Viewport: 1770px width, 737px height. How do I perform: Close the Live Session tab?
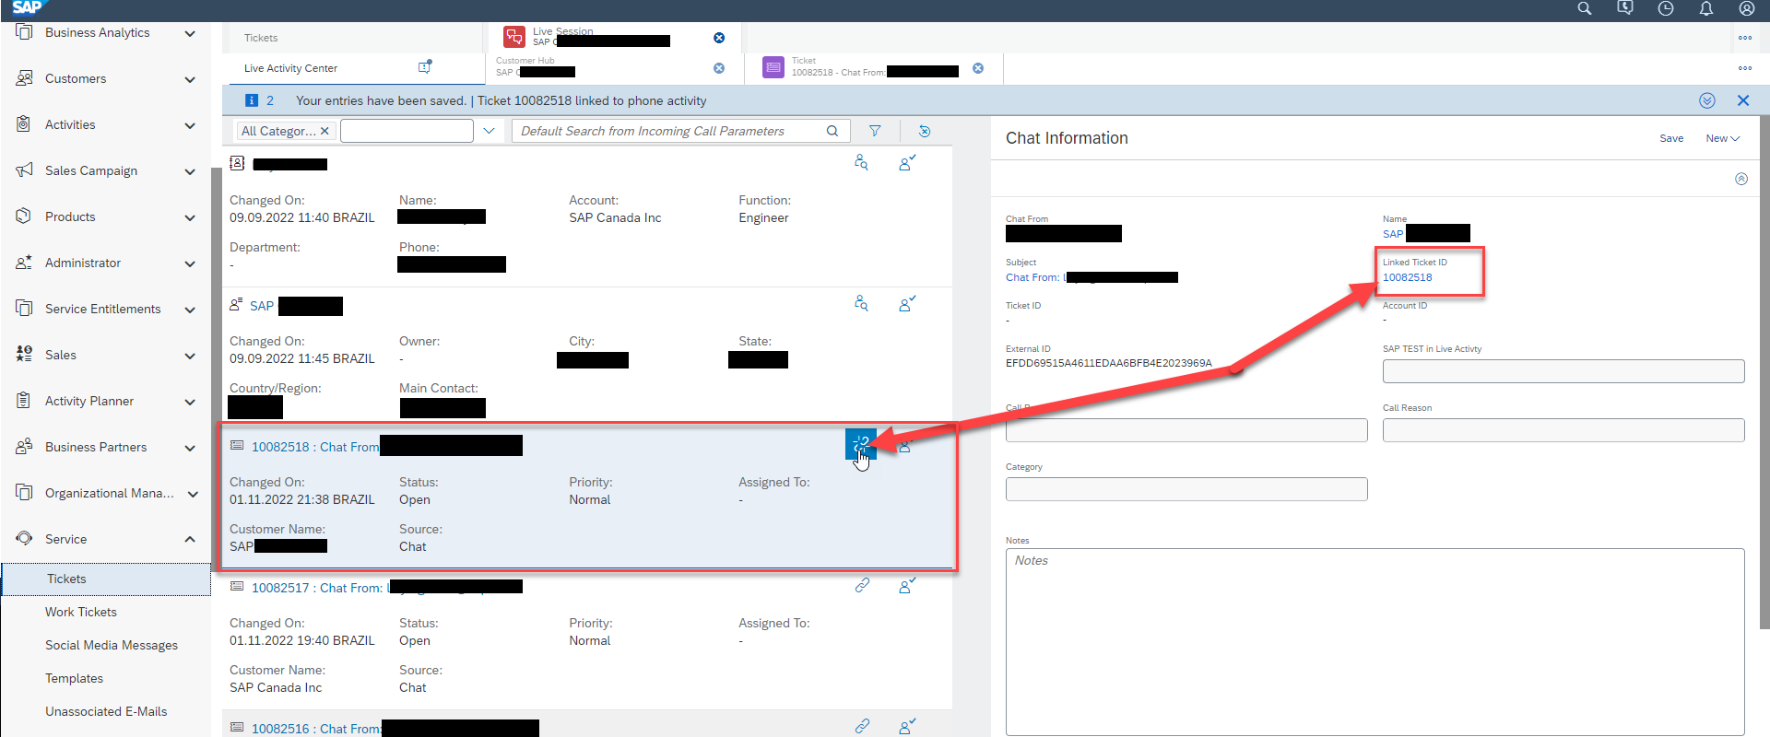point(719,38)
